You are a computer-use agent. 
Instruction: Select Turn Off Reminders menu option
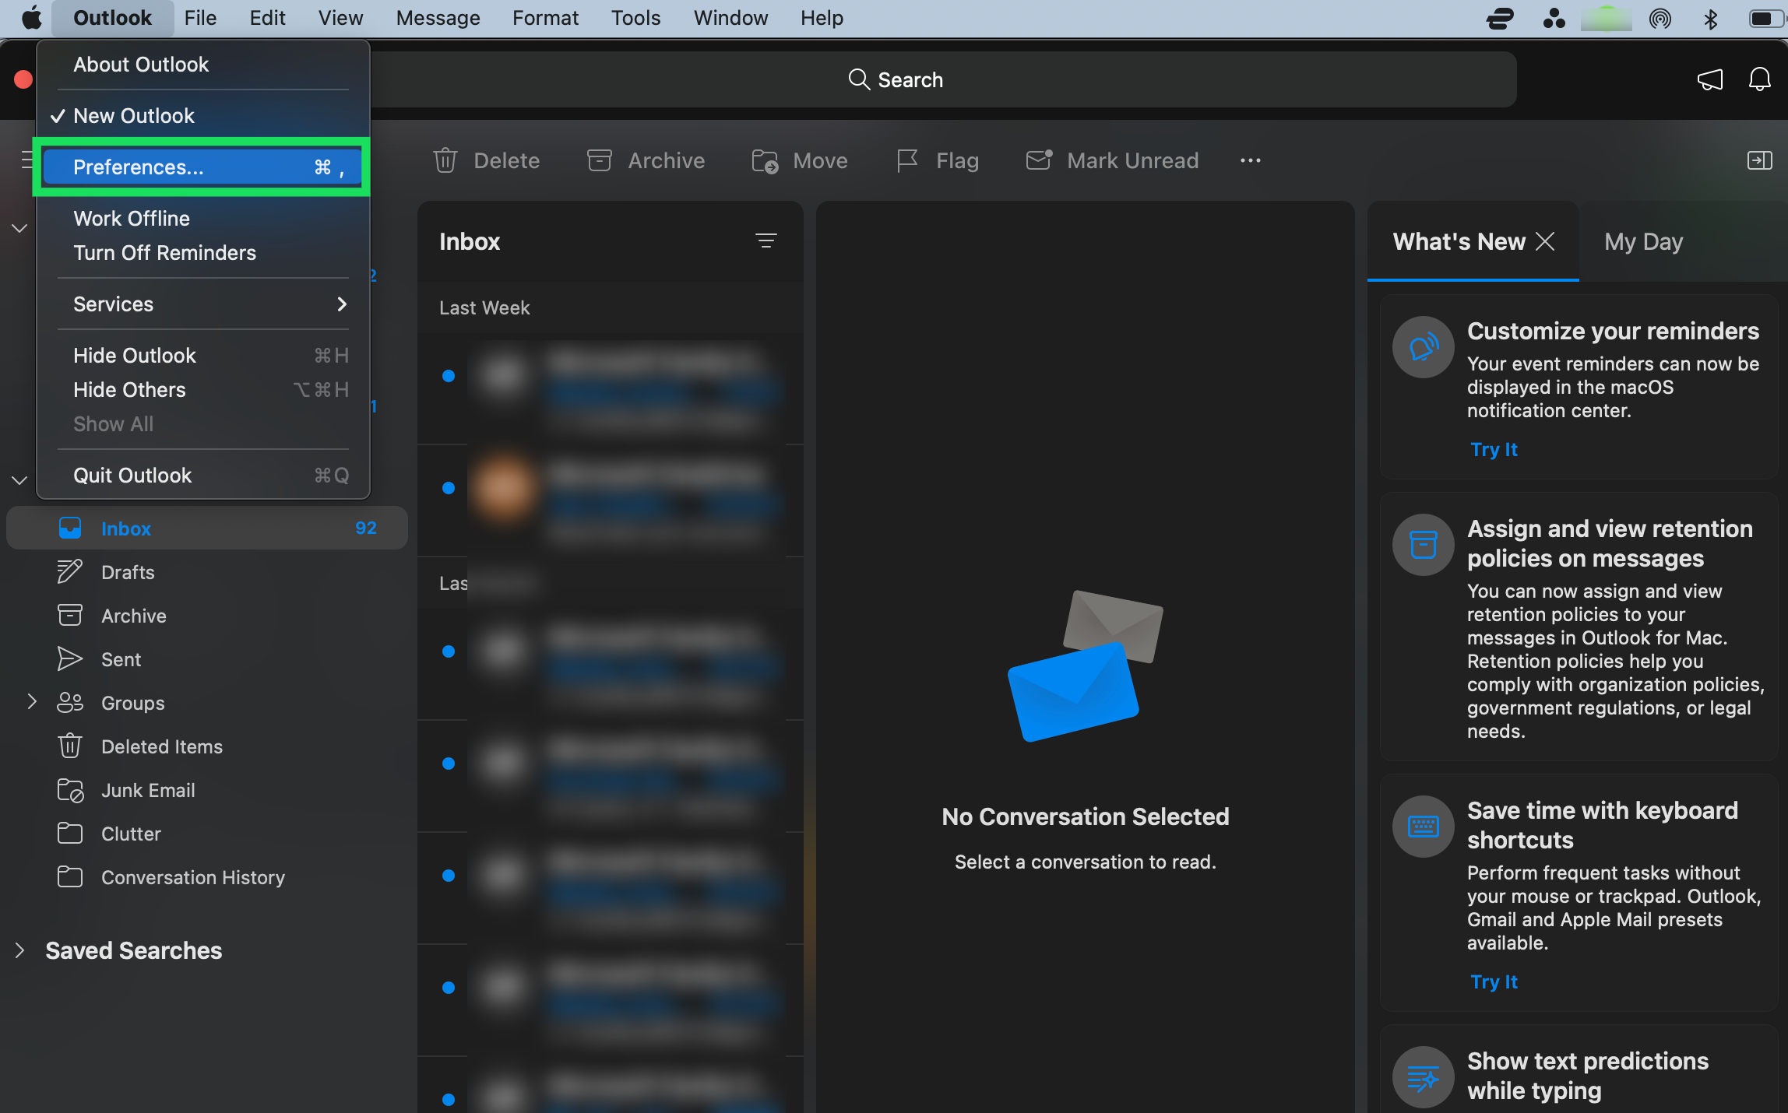click(x=164, y=253)
